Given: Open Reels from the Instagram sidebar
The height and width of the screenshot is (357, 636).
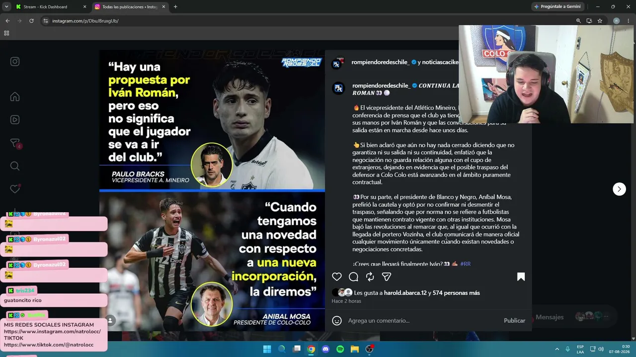Looking at the screenshot, I should (x=15, y=119).
